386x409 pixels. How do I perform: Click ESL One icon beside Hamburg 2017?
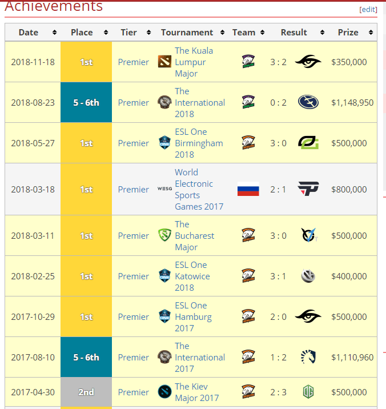coord(164,316)
